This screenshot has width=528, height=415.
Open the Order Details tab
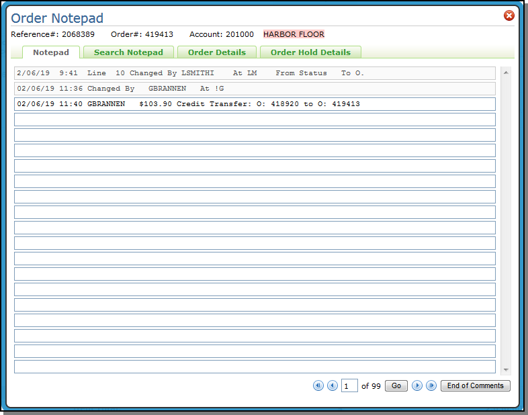click(x=216, y=52)
